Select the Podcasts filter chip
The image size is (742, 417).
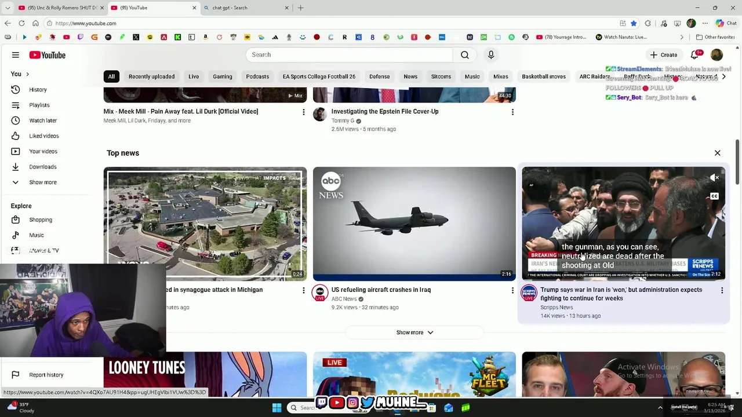[x=257, y=76]
